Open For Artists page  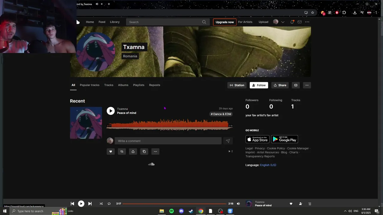click(x=245, y=22)
